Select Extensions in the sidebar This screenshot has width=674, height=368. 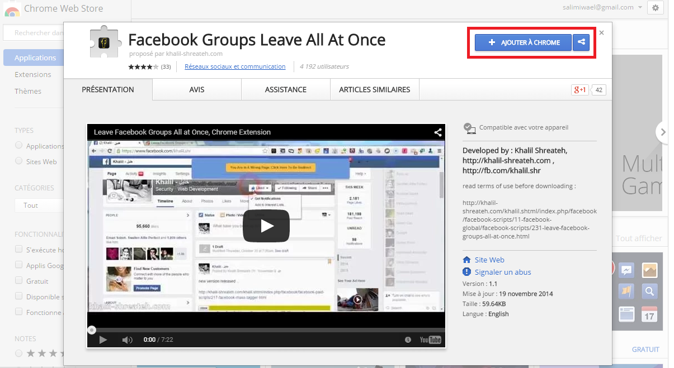[32, 74]
